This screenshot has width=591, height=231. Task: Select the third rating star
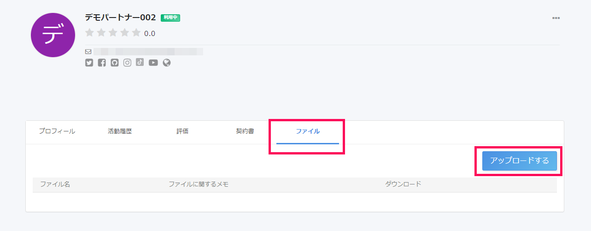point(113,33)
